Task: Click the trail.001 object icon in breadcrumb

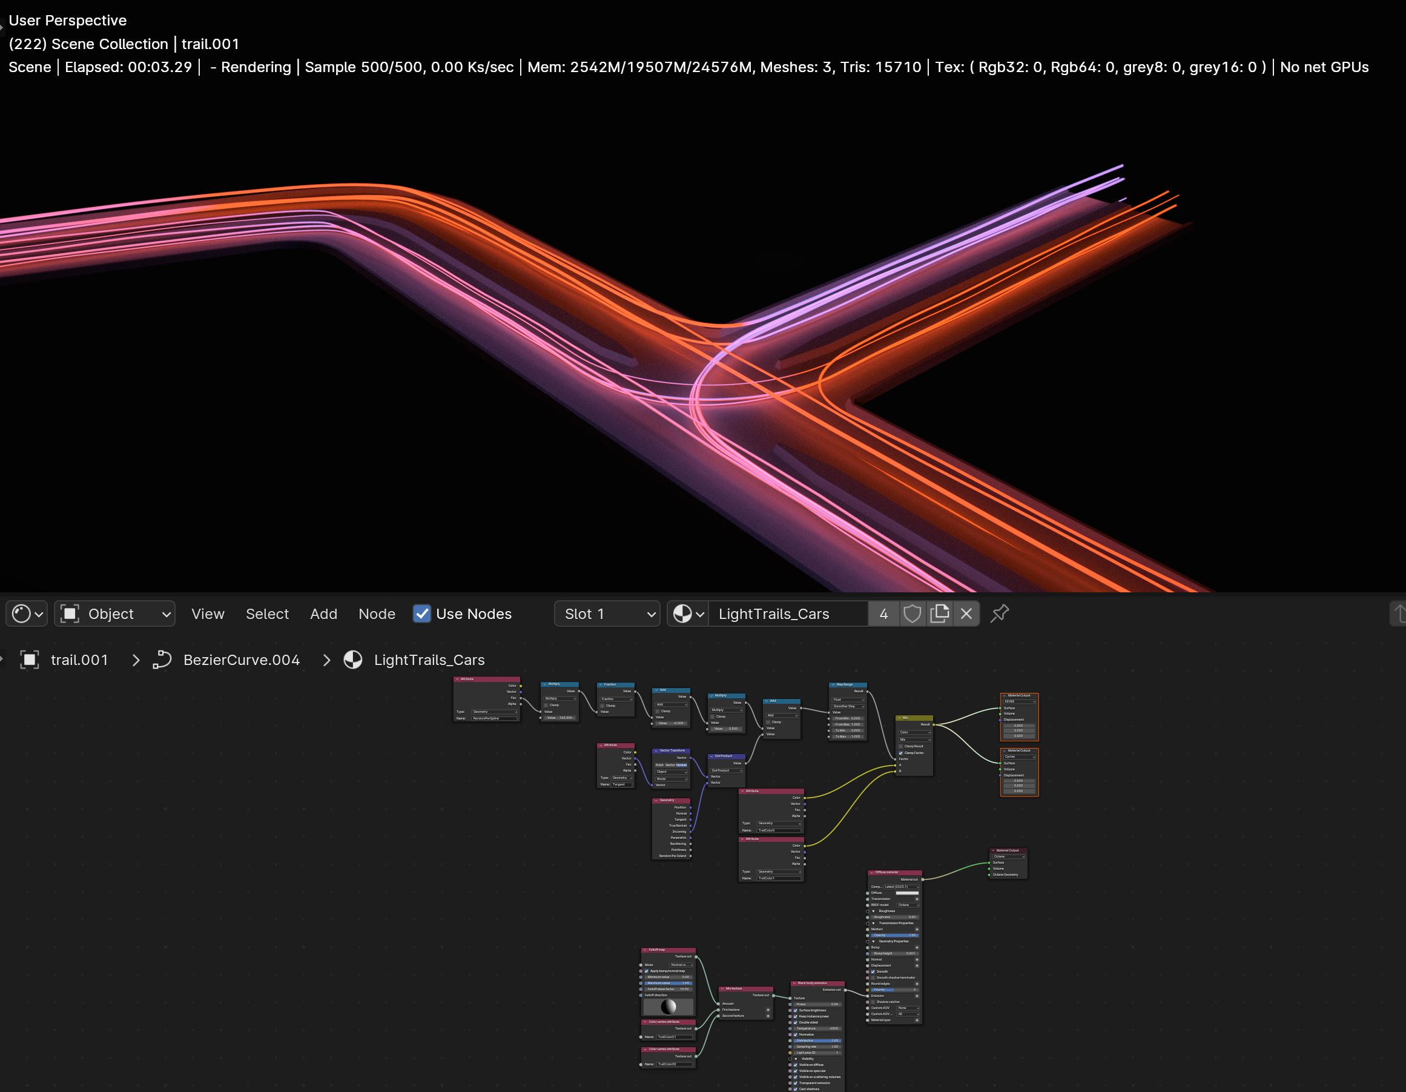Action: click(x=30, y=660)
